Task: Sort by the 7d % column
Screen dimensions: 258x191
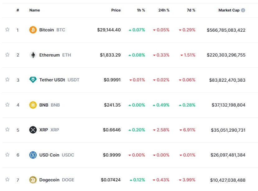Action: tap(191, 10)
